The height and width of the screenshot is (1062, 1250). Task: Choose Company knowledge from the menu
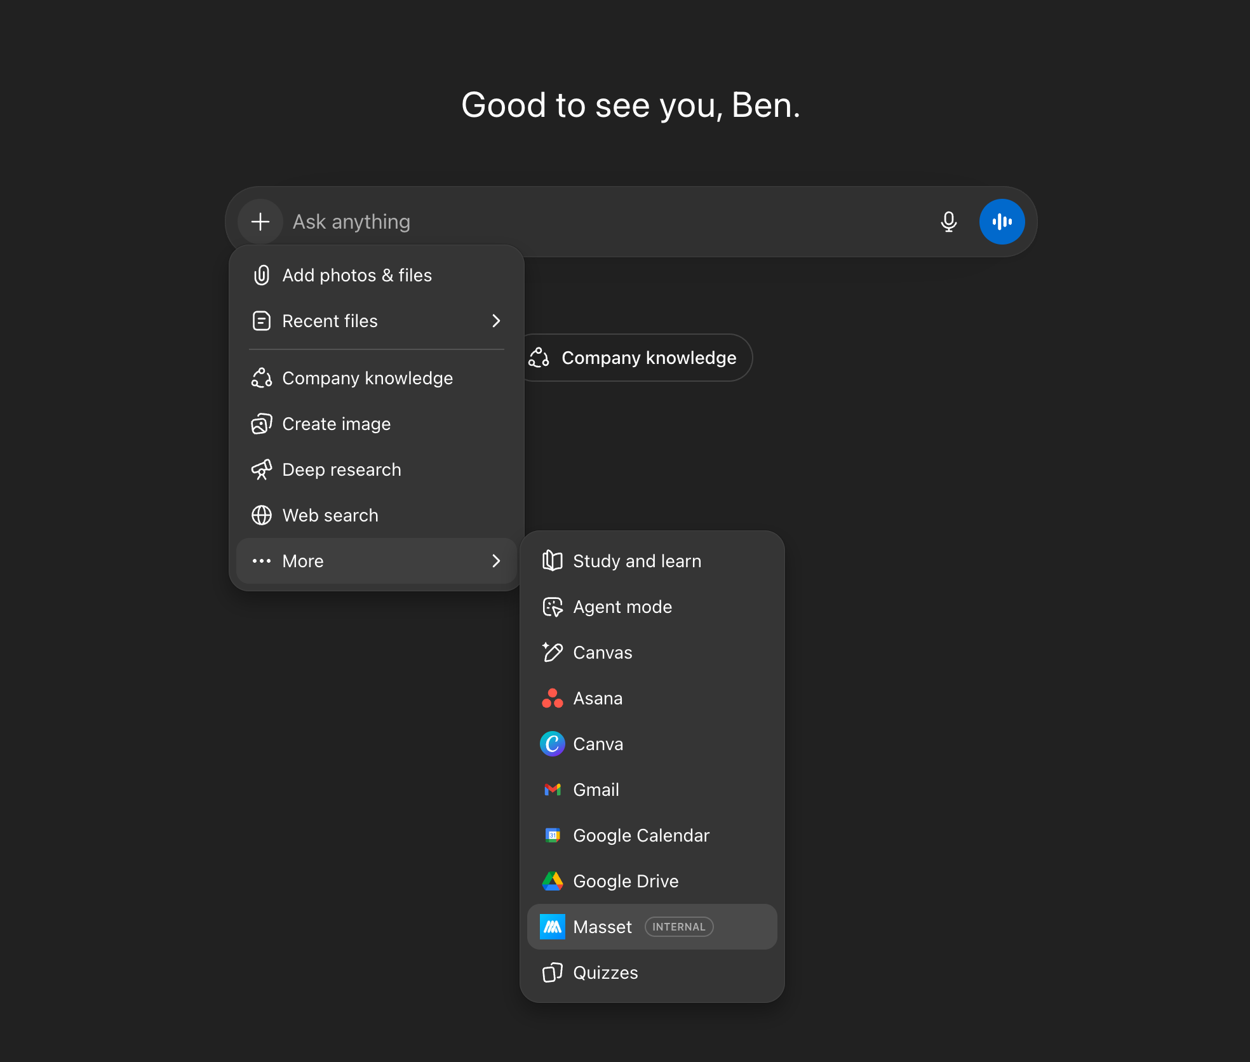[x=367, y=378]
